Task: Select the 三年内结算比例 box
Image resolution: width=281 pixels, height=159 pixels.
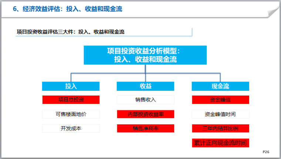Action: point(220,128)
